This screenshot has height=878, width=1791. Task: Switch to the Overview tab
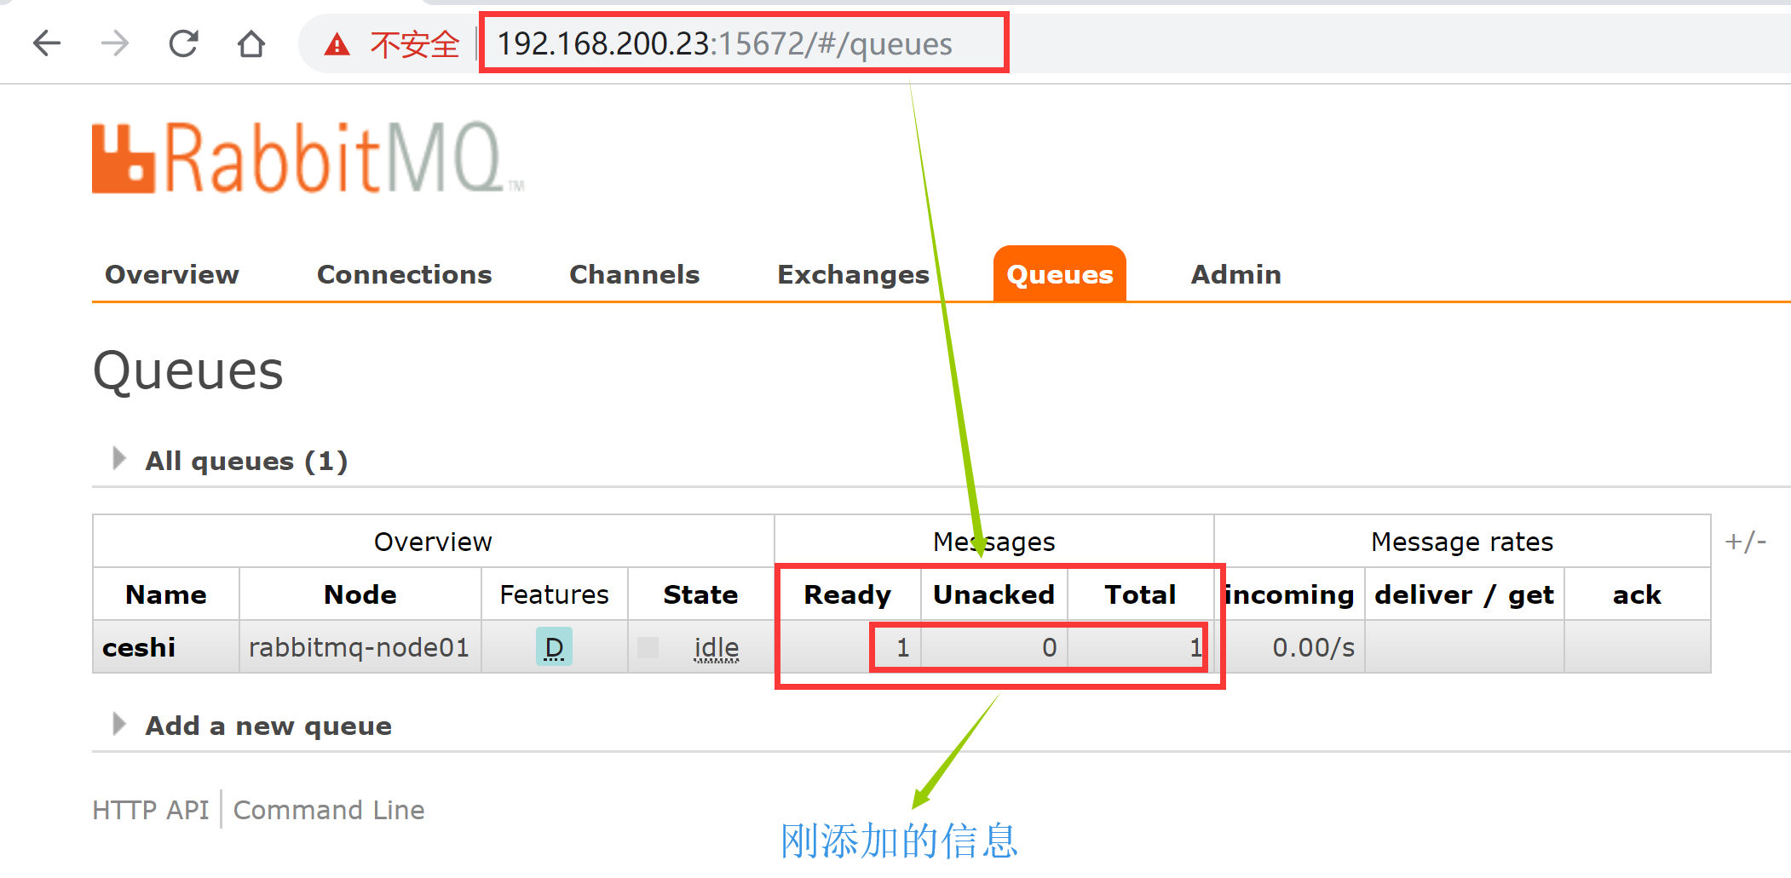click(172, 274)
